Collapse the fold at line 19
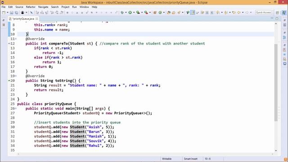Screen dimensions: 288x162 pyautogui.click(x=16, y=76)
